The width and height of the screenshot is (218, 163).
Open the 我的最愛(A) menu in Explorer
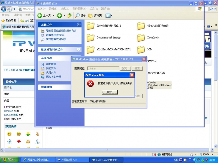[79, 9]
